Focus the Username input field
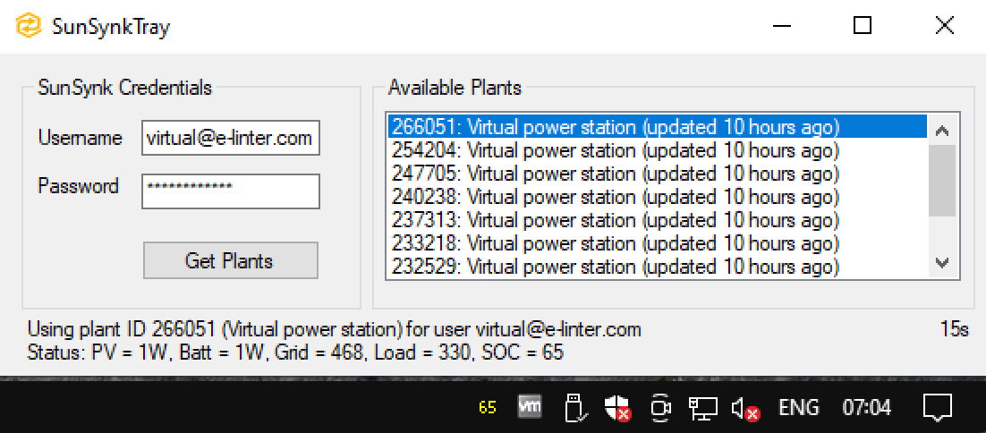The image size is (986, 433). pos(231,138)
